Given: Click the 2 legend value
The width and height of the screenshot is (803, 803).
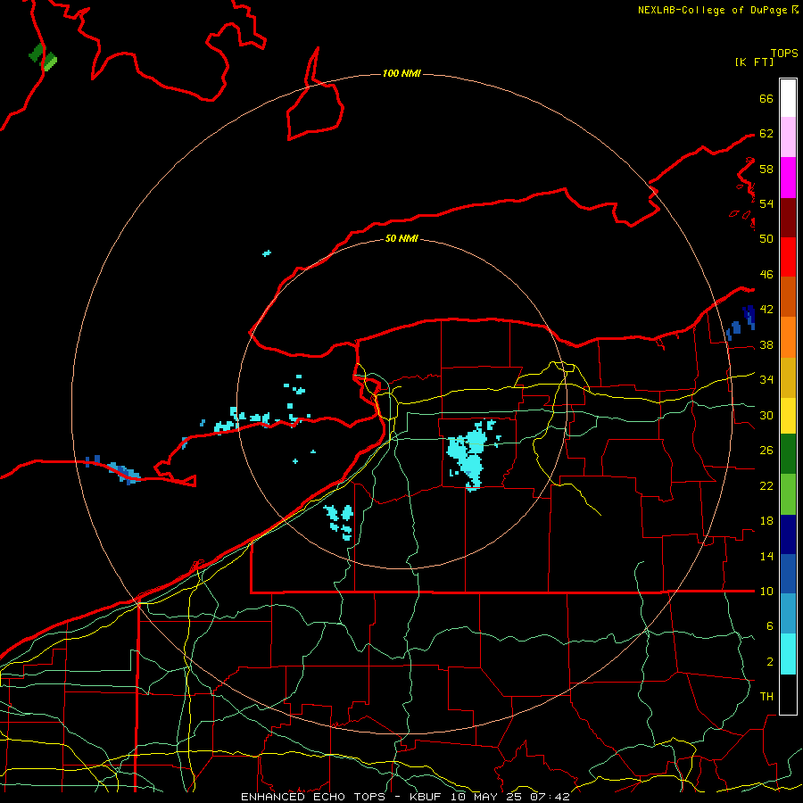Looking at the screenshot, I should 770,662.
